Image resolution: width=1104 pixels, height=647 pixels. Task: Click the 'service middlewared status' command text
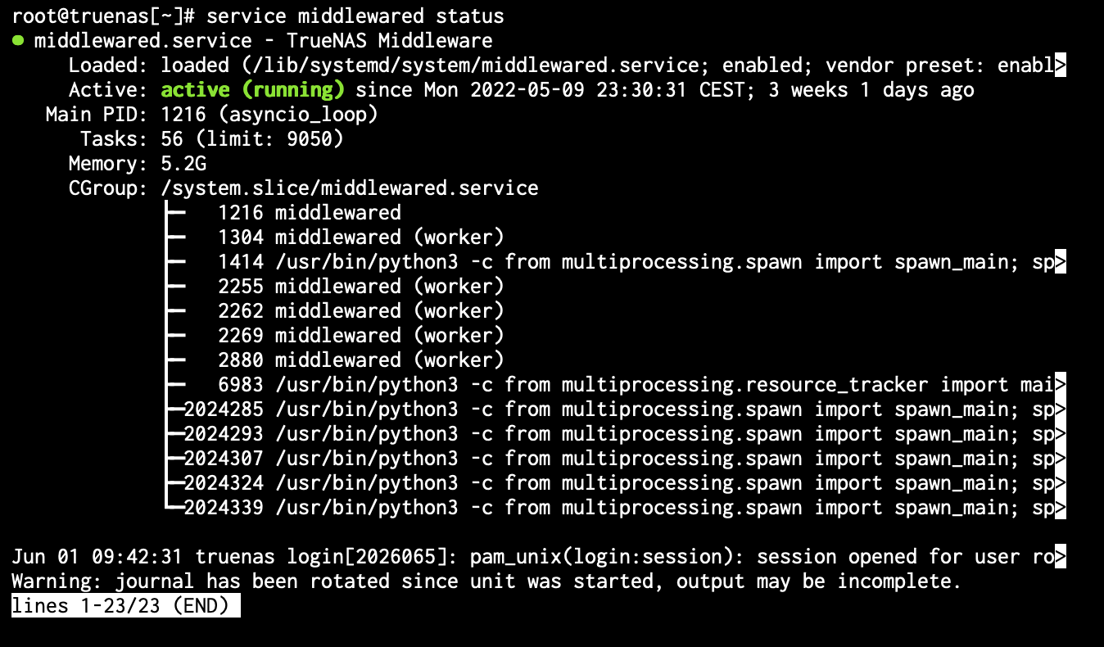point(355,16)
